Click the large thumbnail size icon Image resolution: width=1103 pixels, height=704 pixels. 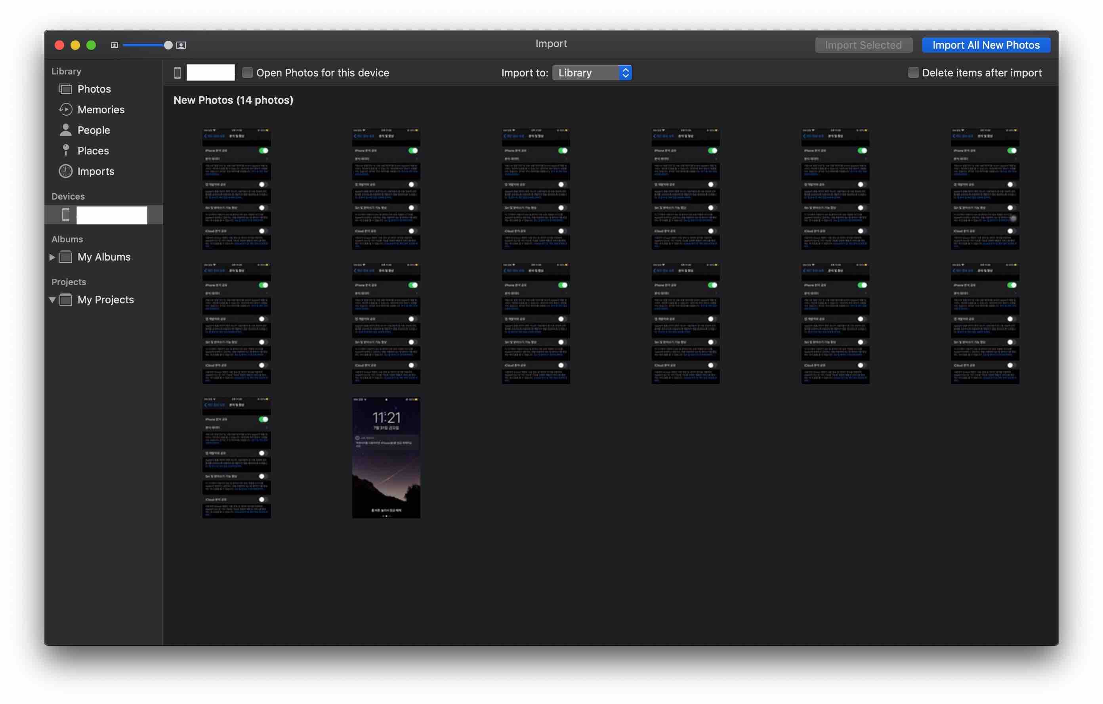pos(181,45)
